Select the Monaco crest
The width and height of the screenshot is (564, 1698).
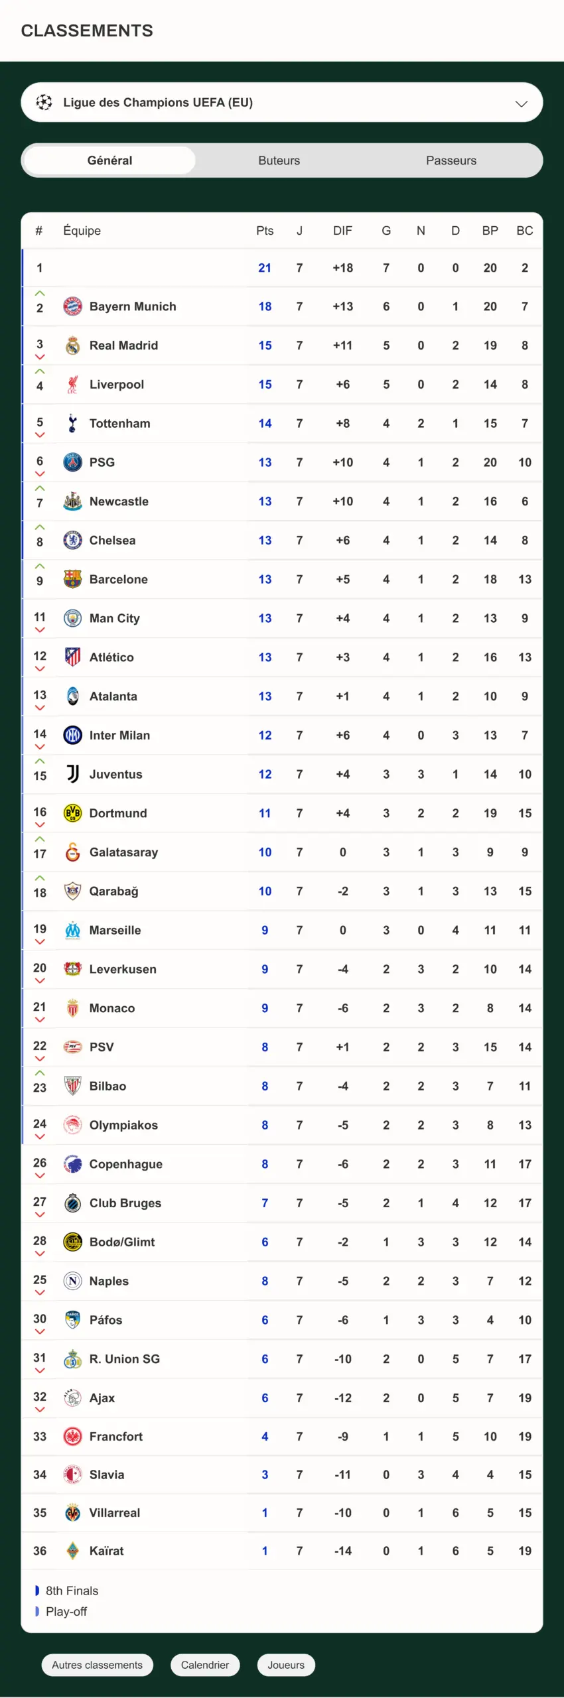tap(73, 1008)
